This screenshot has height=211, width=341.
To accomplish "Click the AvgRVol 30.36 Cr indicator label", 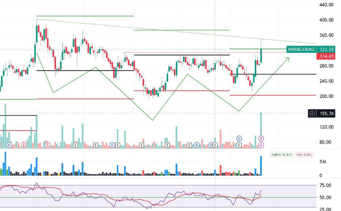I will click(282, 155).
